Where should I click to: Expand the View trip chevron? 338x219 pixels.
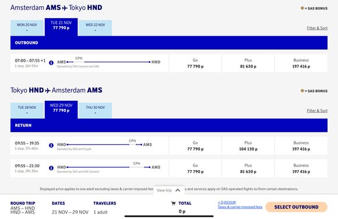178,190
